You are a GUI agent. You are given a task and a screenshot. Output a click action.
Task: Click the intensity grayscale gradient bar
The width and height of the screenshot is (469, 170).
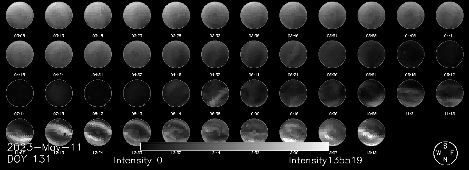234,147
